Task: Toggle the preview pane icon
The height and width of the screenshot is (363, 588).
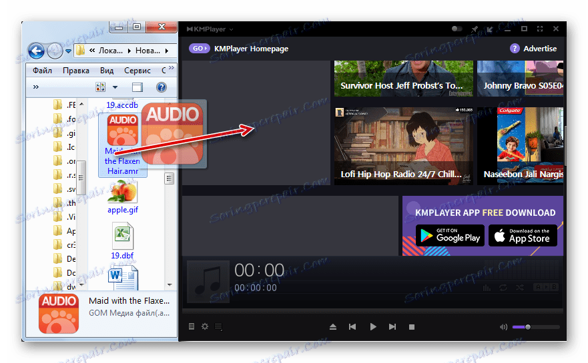Action: pyautogui.click(x=137, y=87)
